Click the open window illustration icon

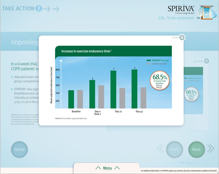[x=207, y=12]
